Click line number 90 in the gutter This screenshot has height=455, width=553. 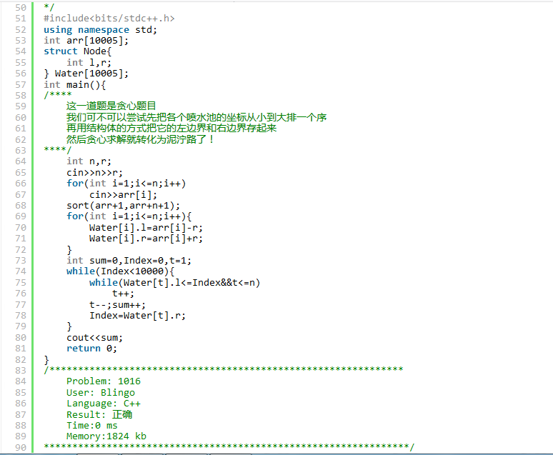tap(21, 448)
